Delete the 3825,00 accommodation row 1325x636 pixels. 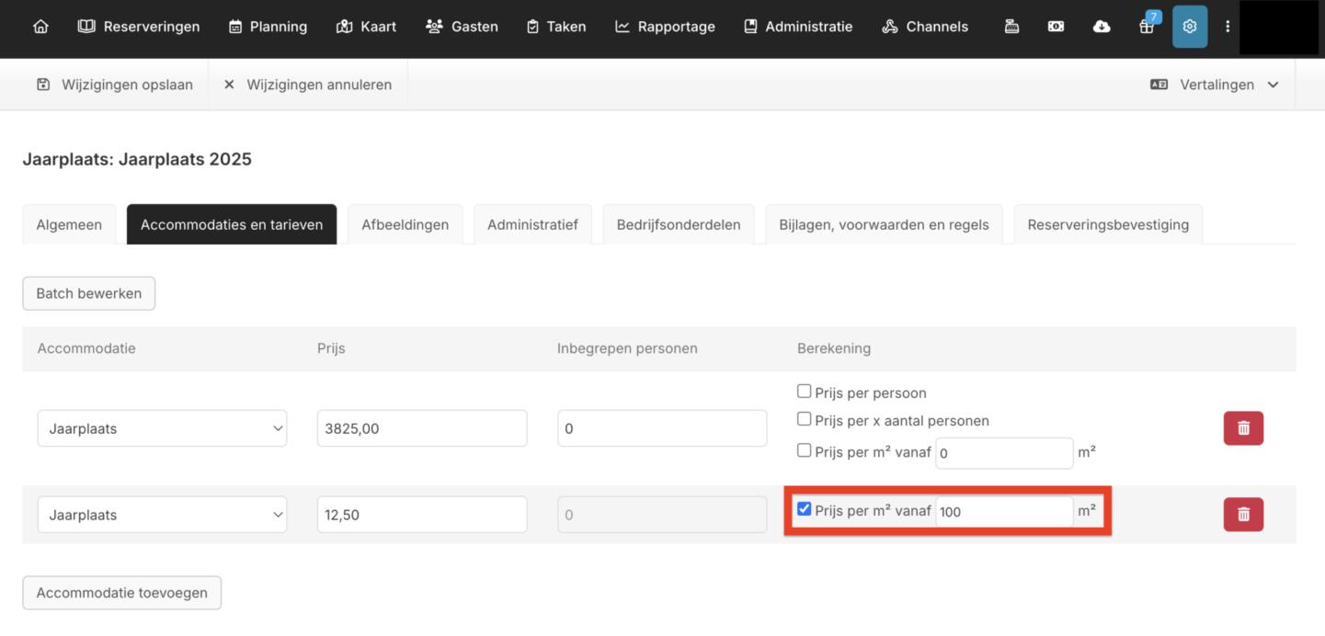point(1243,428)
